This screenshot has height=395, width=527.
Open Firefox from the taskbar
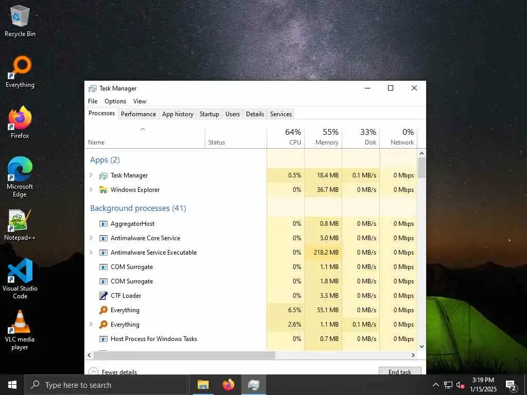[229, 385]
